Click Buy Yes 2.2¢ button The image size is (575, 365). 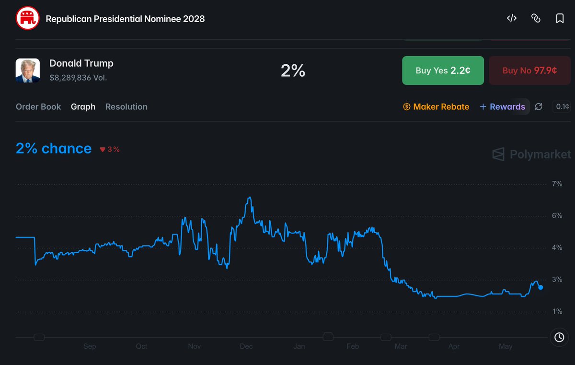[443, 71]
